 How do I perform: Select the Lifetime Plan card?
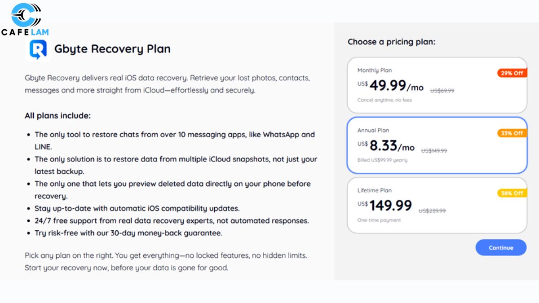pos(437,205)
